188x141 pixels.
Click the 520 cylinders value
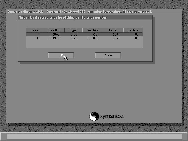pos(95,35)
